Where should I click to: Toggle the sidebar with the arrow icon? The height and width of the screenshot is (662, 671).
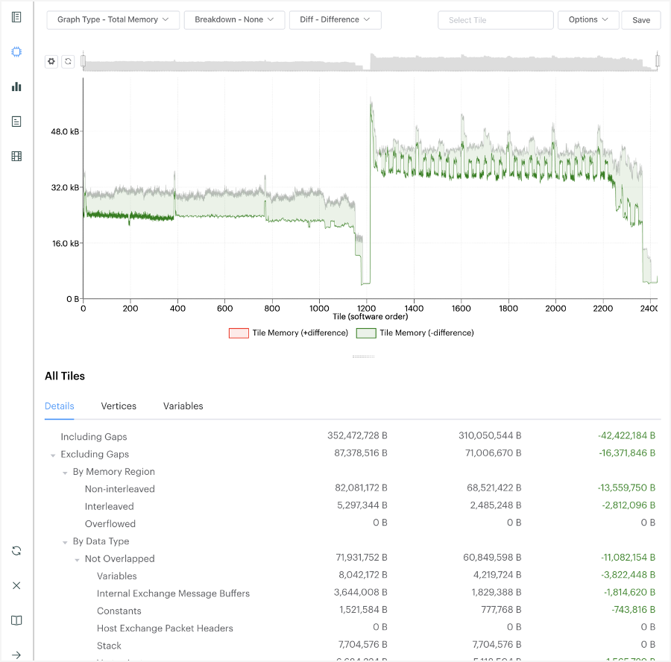16,655
